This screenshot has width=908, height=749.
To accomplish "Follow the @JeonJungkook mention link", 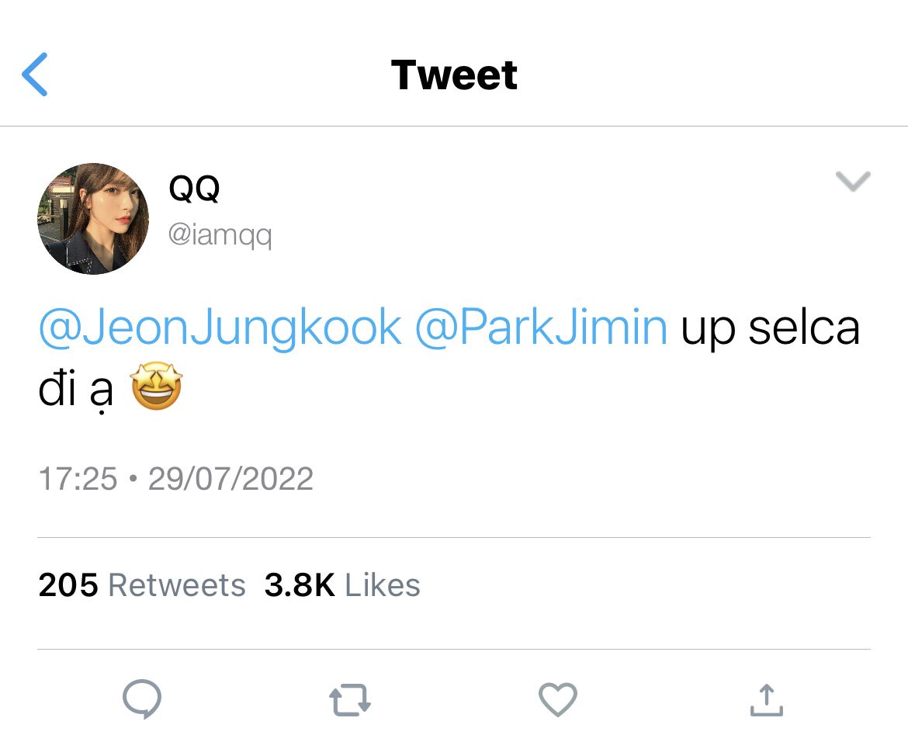I will tap(220, 329).
